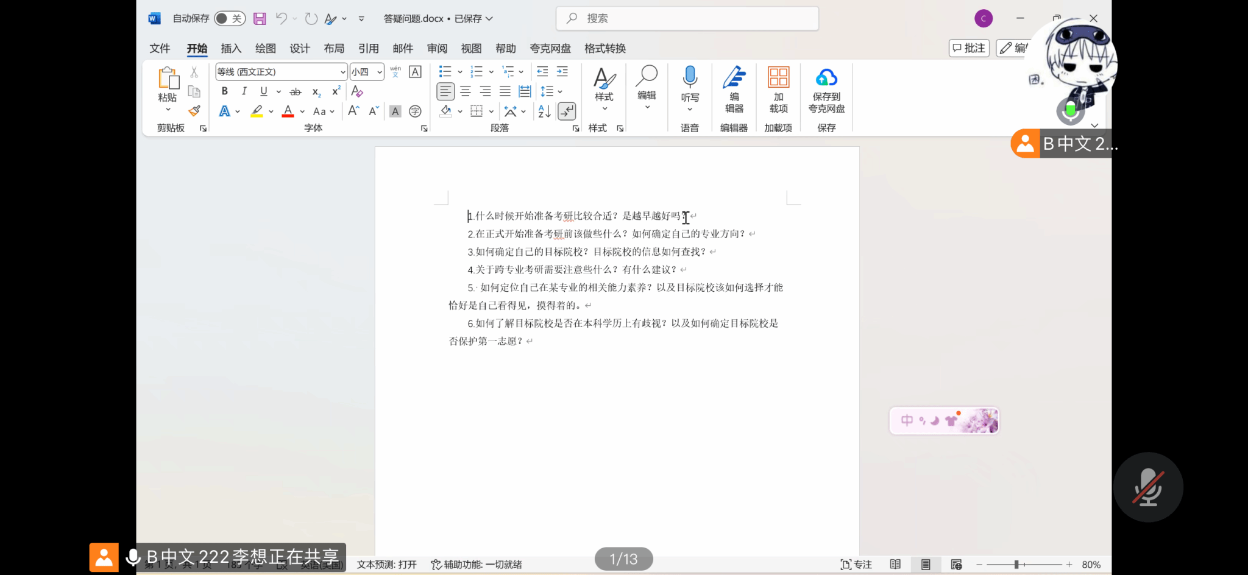Click the 批注 comments button
Screen dimensions: 1248x575
[969, 48]
